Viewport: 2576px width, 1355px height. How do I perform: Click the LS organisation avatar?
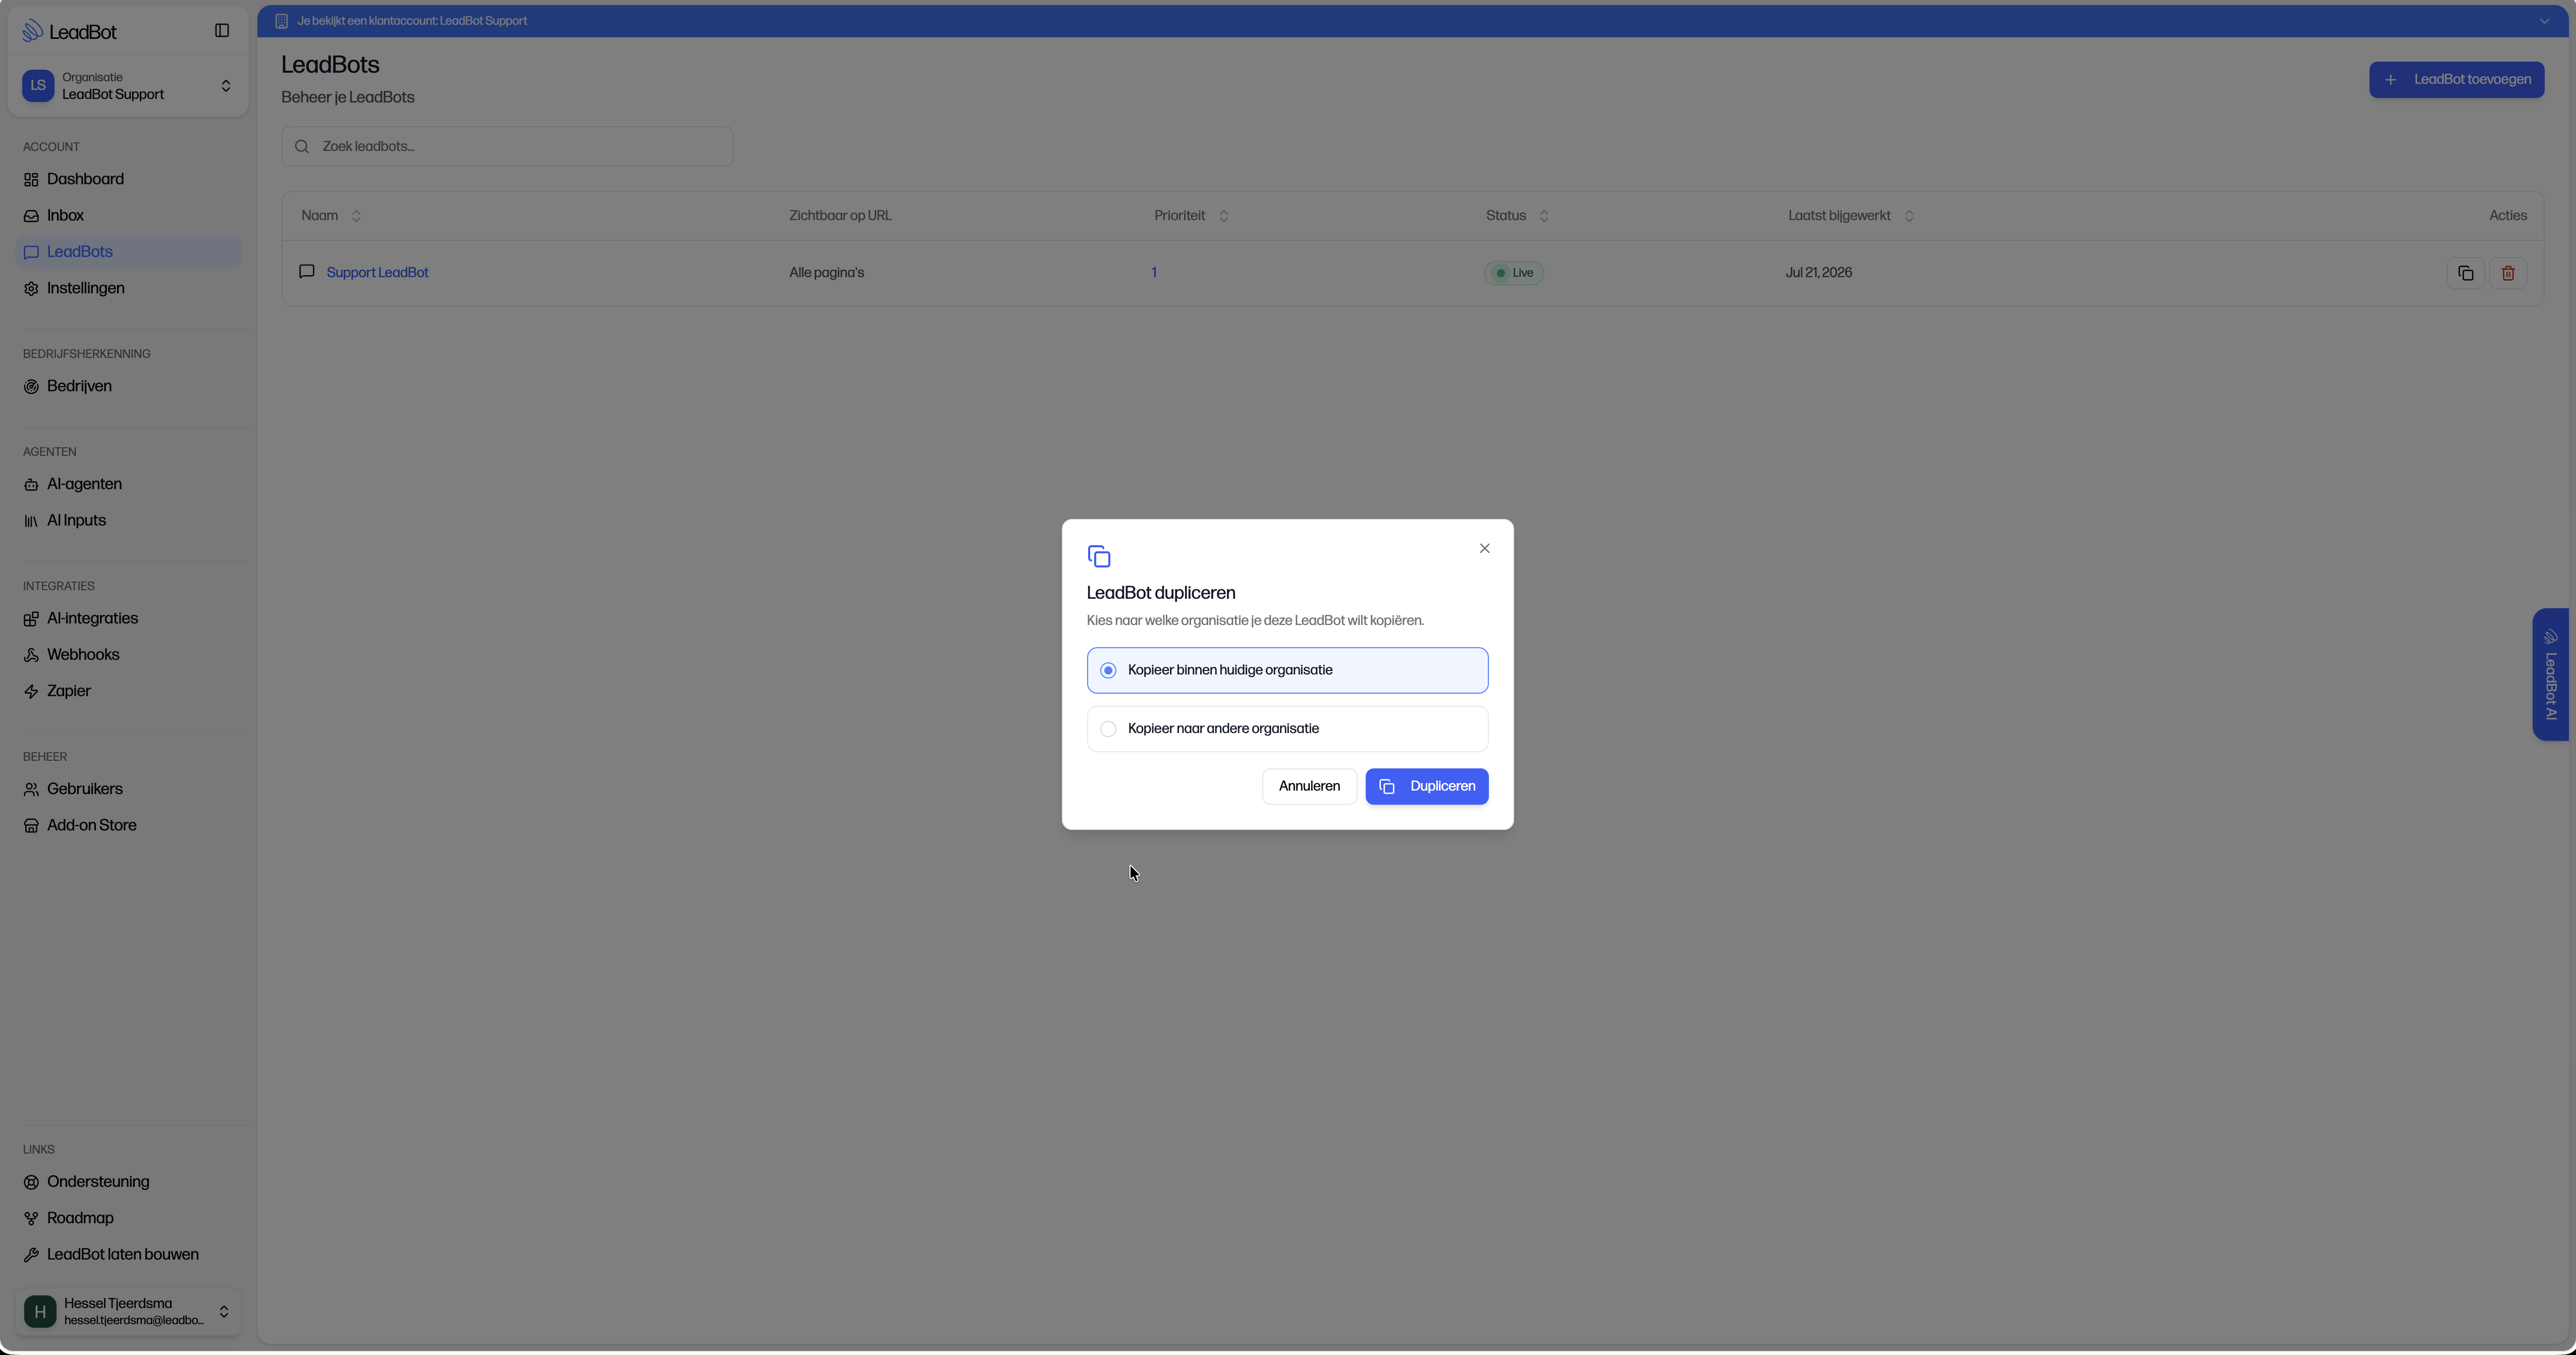point(38,86)
